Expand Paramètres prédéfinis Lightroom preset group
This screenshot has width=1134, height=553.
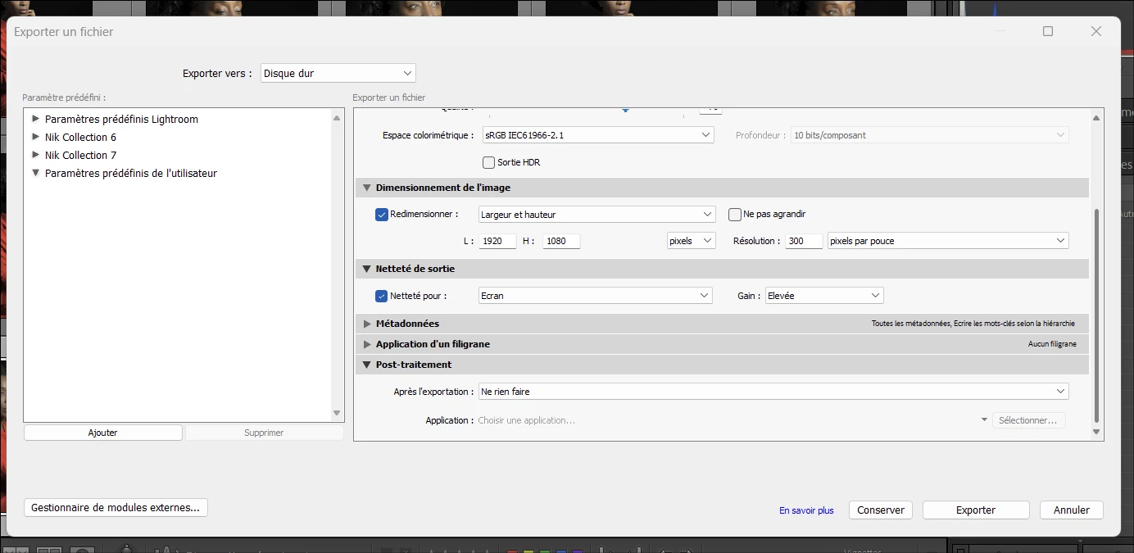35,119
